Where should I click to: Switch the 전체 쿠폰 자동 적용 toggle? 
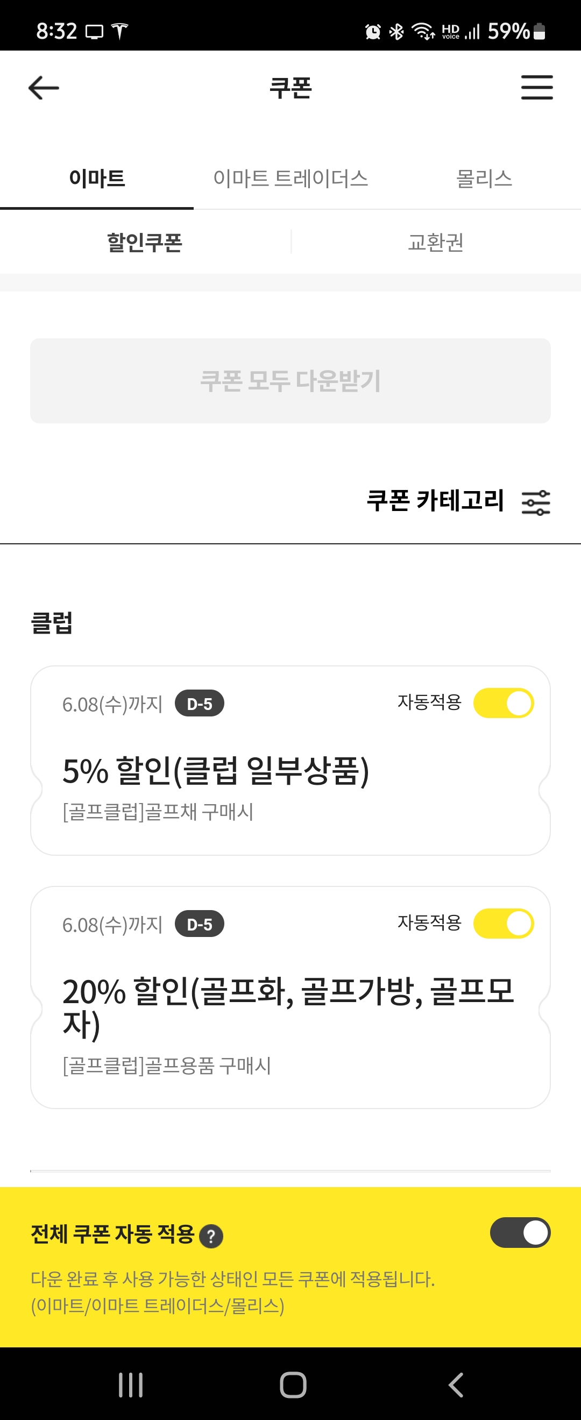[520, 1232]
